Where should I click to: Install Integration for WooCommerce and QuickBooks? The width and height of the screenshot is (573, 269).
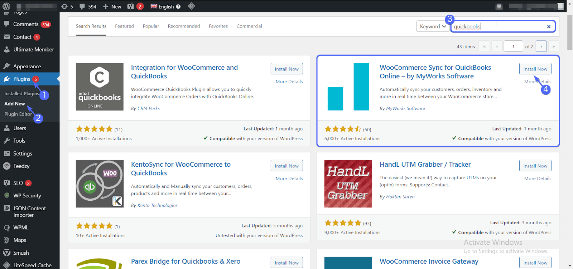click(286, 69)
